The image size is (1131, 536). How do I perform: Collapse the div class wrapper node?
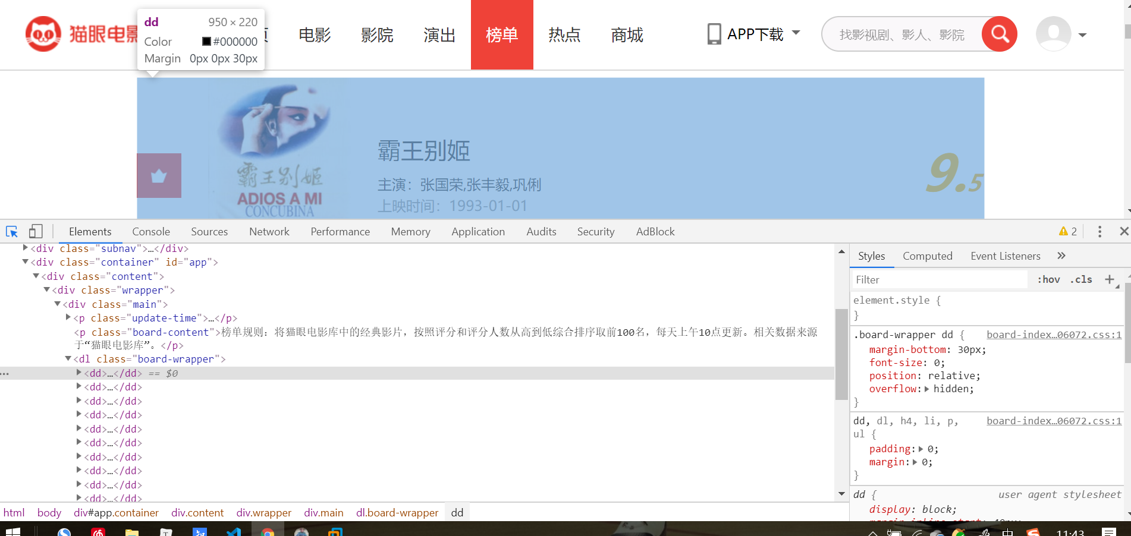click(x=46, y=289)
